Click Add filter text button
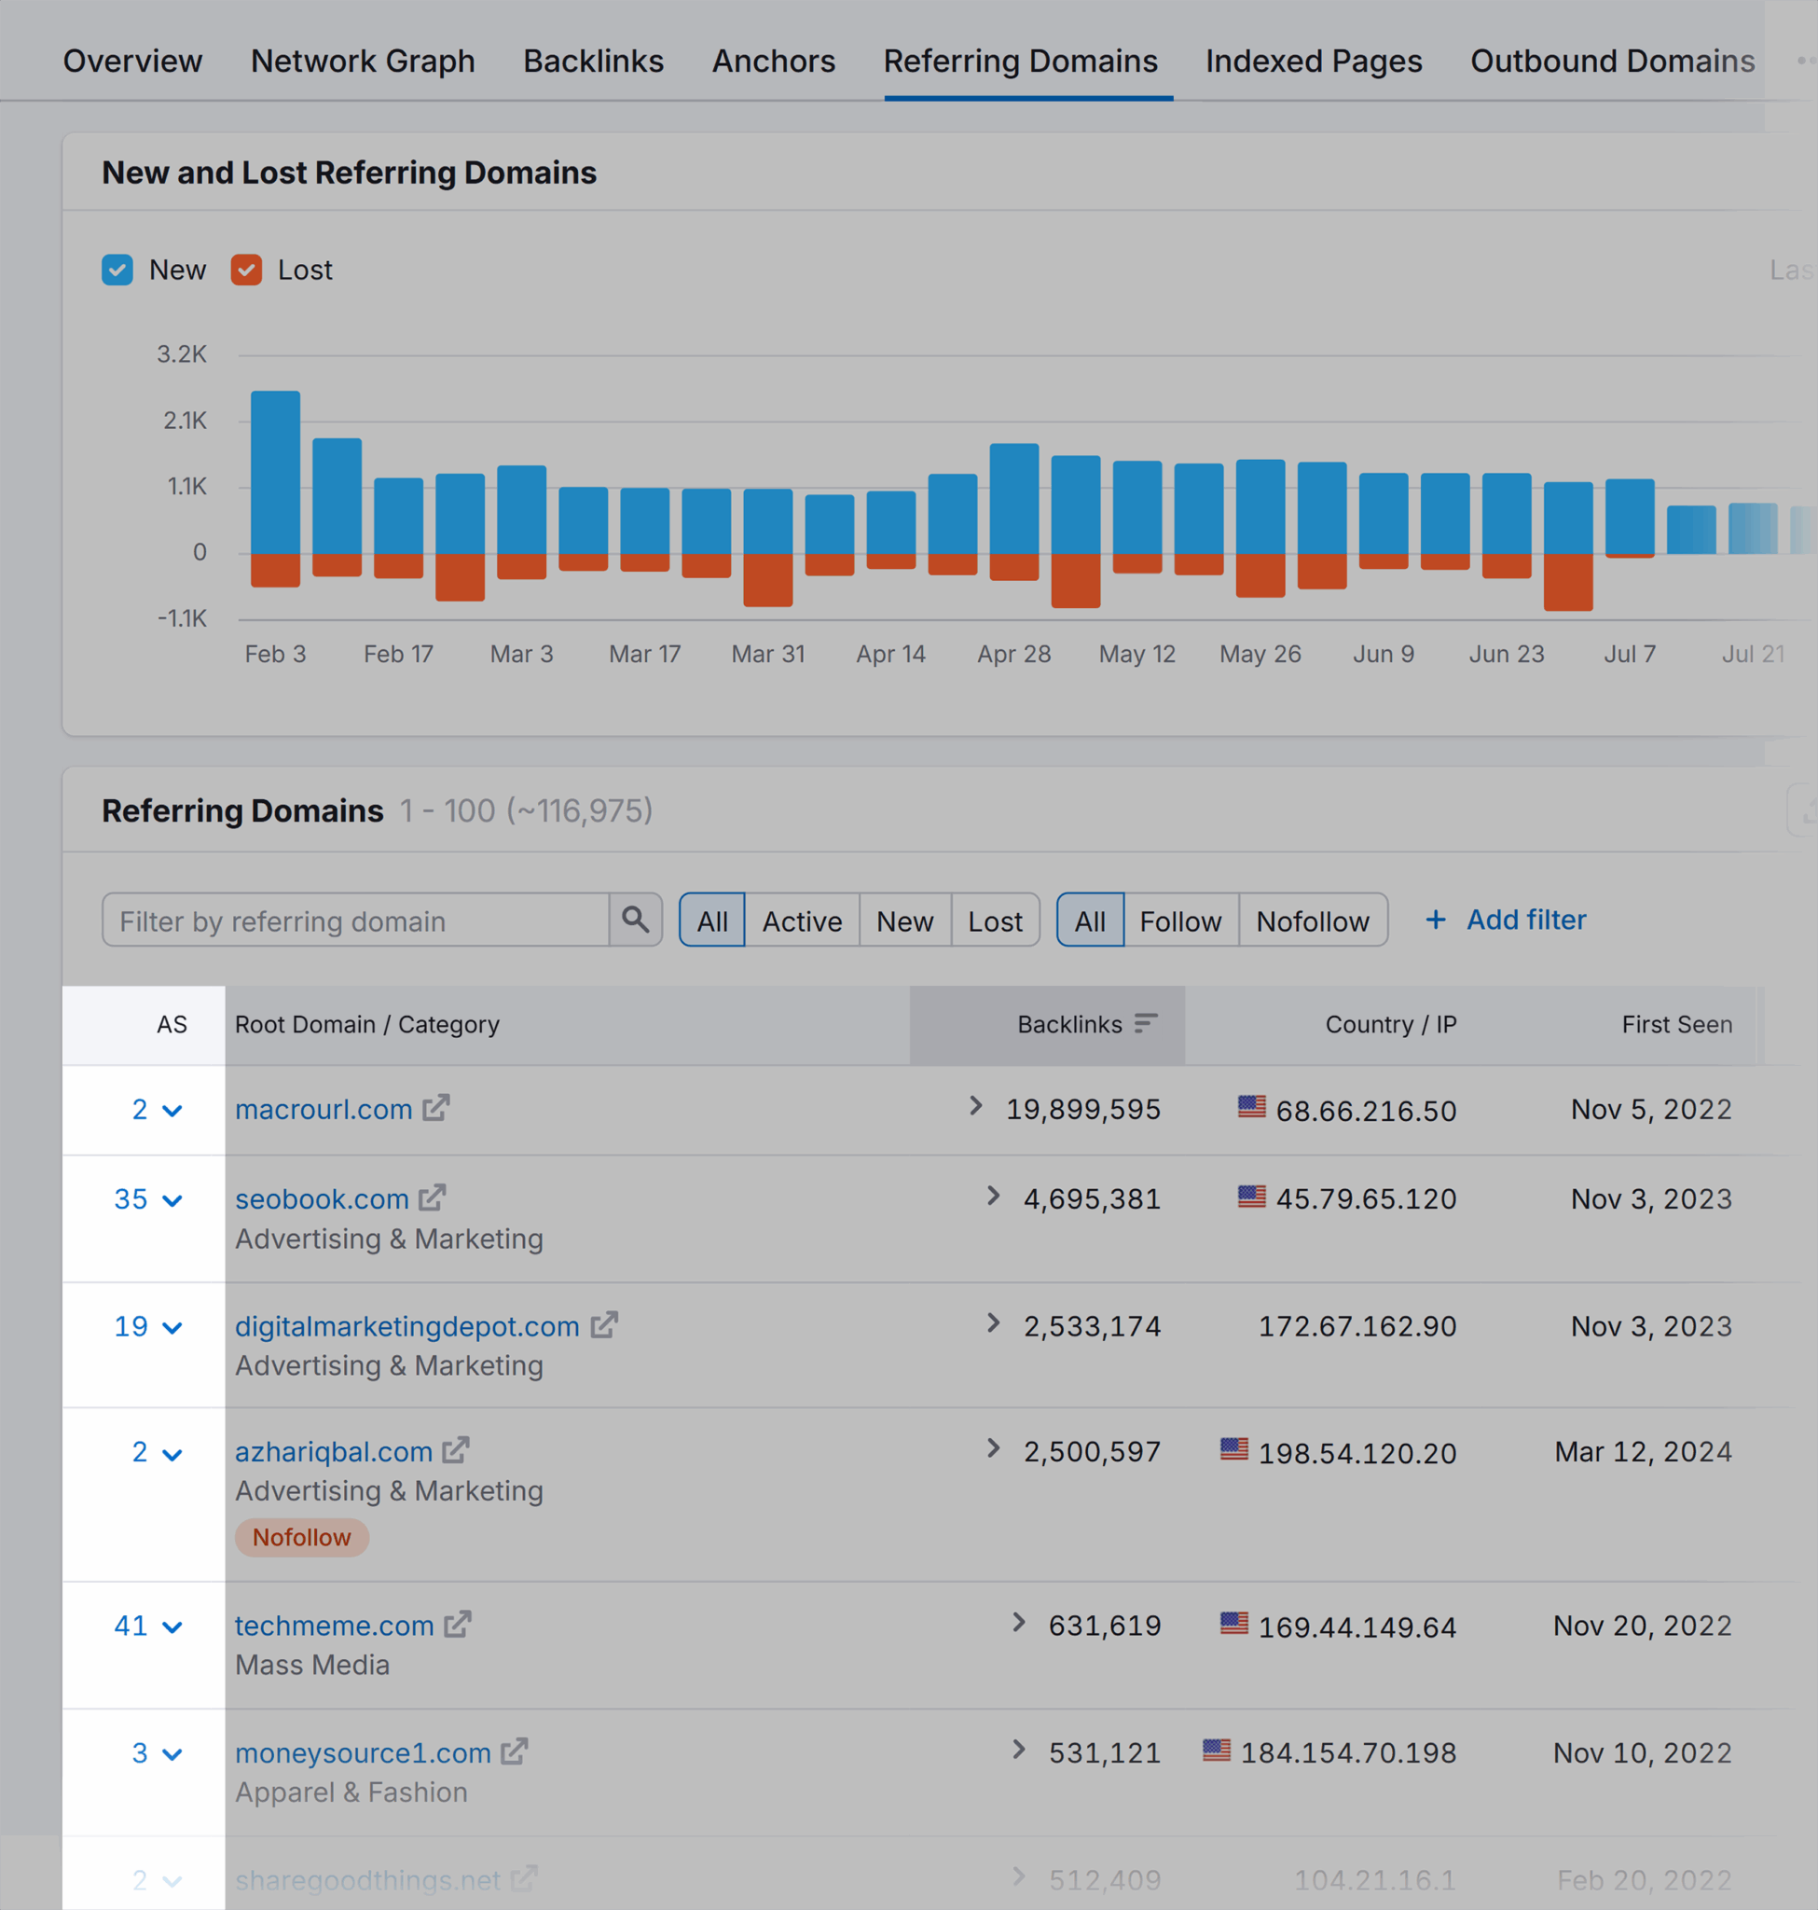This screenshot has width=1818, height=1910. point(1525,920)
